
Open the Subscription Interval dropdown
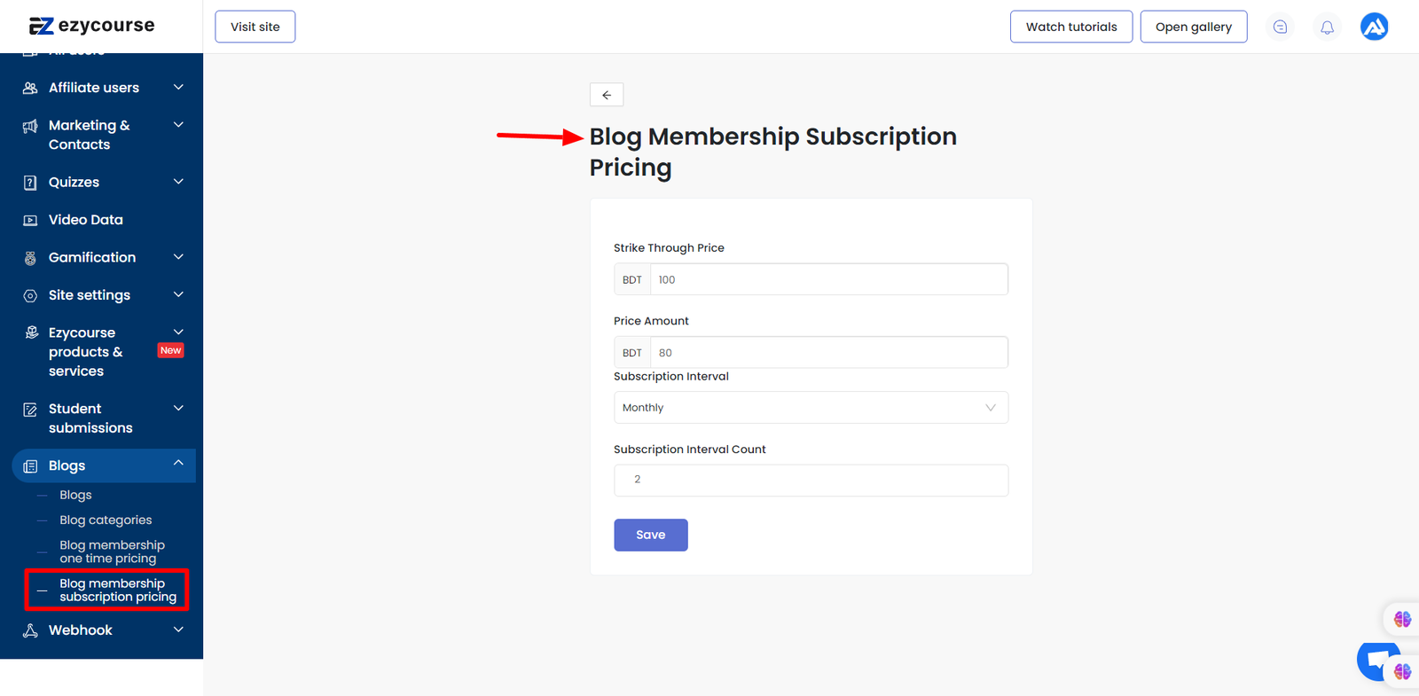pos(811,408)
